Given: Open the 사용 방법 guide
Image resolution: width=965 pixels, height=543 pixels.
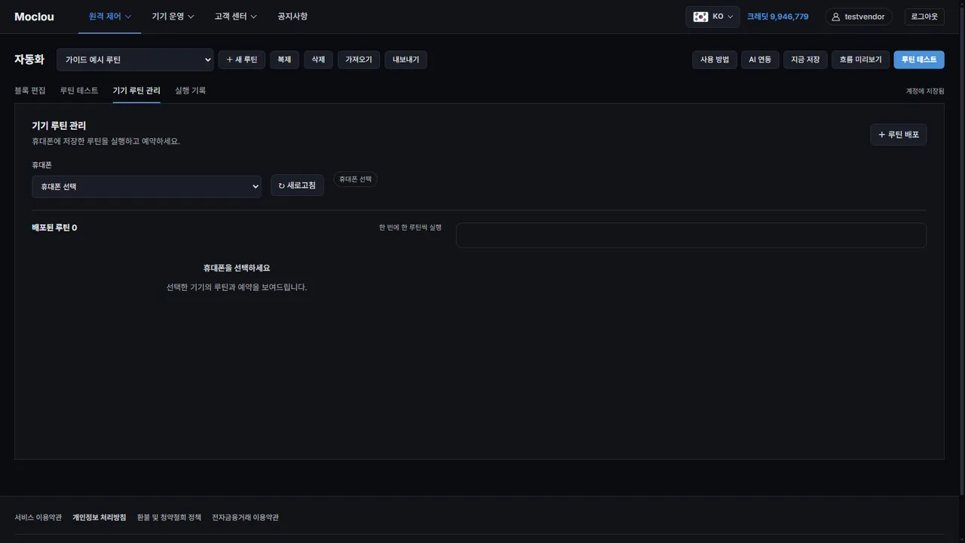Looking at the screenshot, I should [x=715, y=60].
